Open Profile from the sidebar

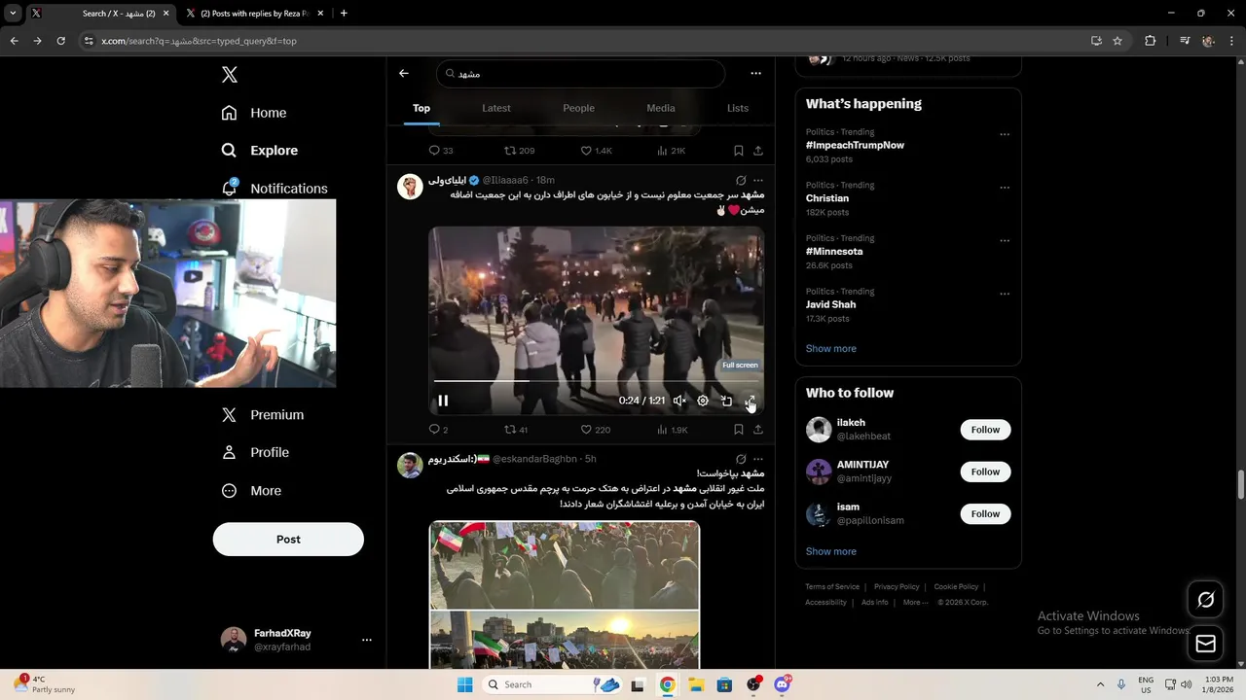point(254,452)
